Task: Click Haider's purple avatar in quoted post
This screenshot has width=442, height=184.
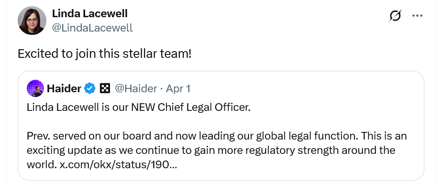Action: [35, 88]
